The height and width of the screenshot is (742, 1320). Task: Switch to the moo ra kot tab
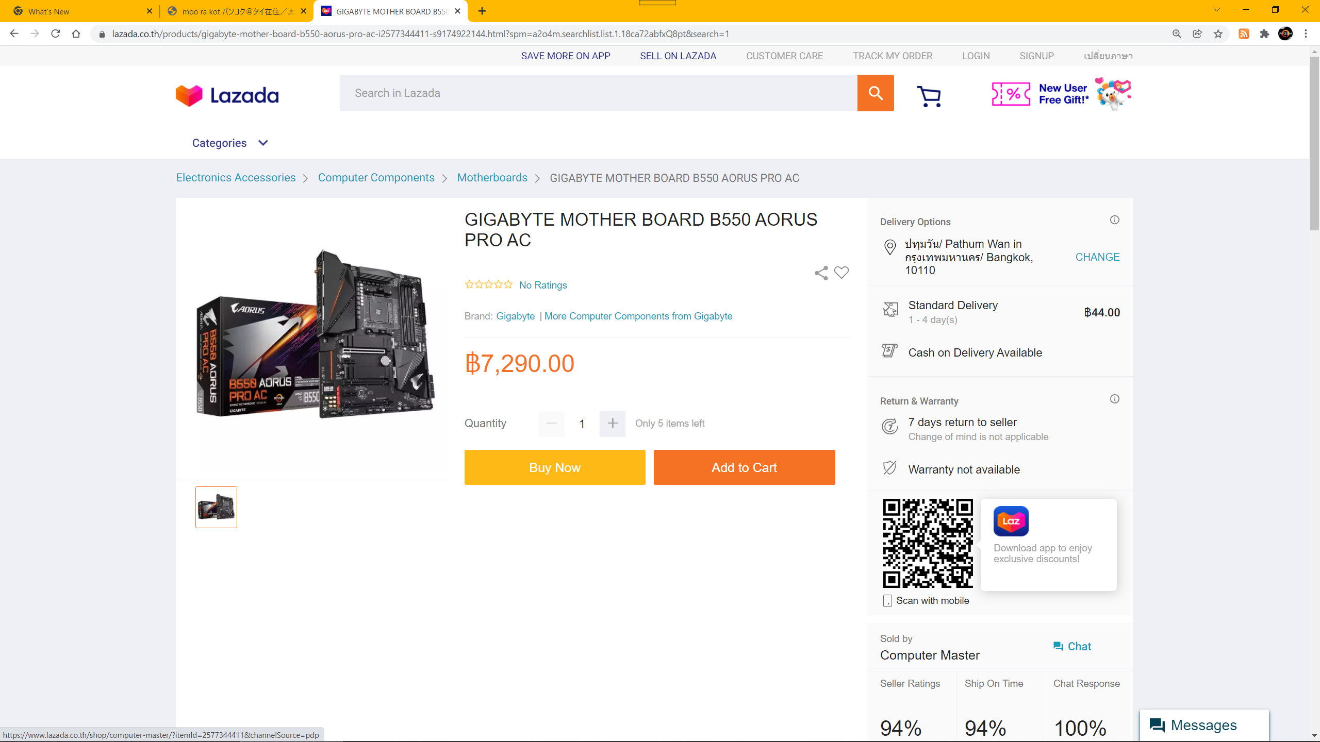pos(236,11)
